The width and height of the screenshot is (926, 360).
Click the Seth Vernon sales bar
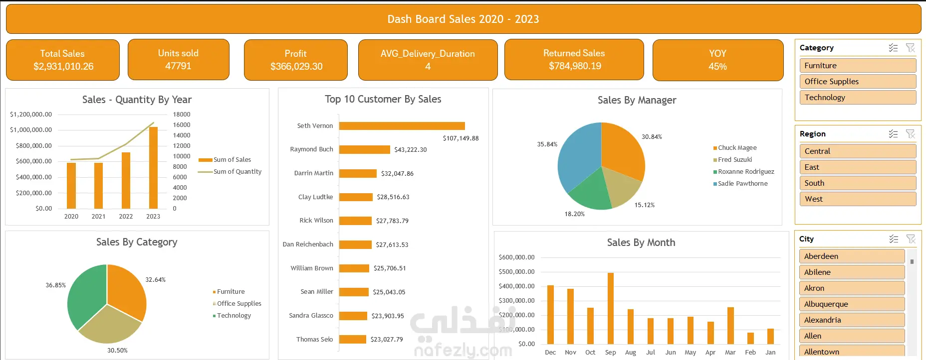[402, 126]
